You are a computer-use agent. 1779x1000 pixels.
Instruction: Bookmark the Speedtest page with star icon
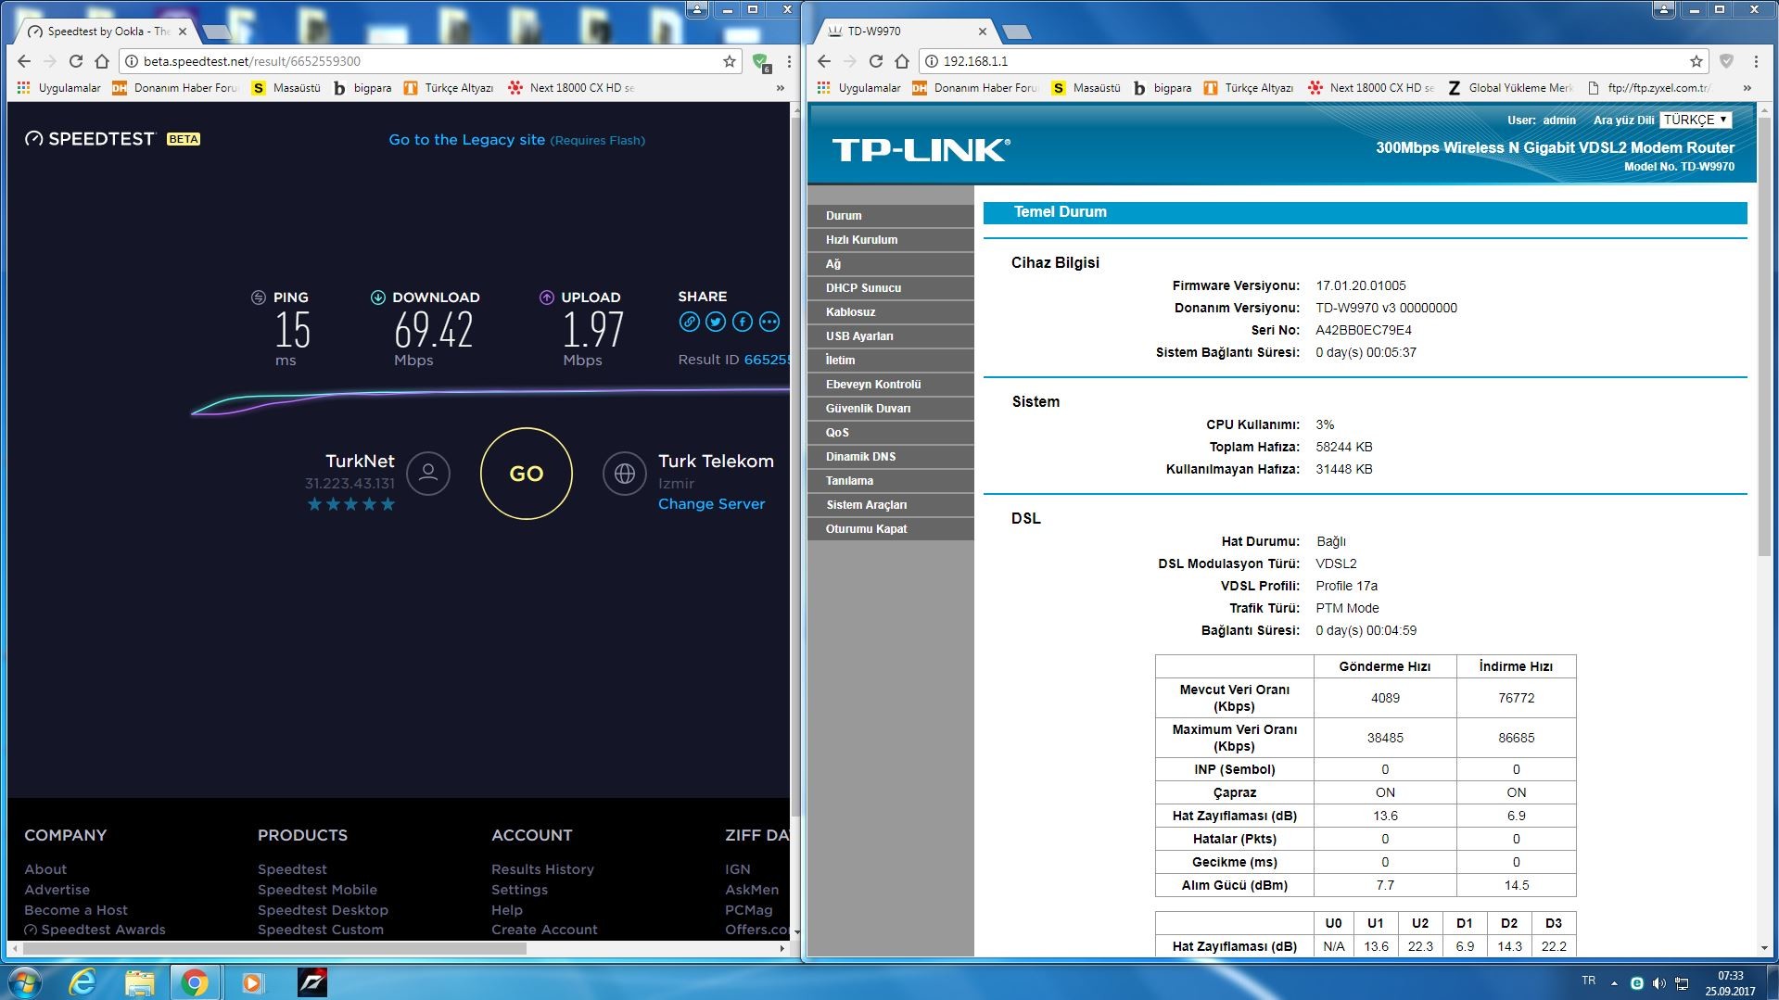(730, 61)
